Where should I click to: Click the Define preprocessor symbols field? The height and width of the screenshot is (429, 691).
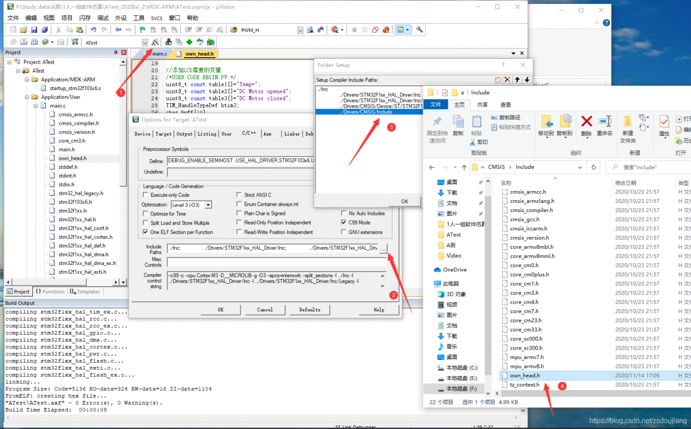click(240, 161)
